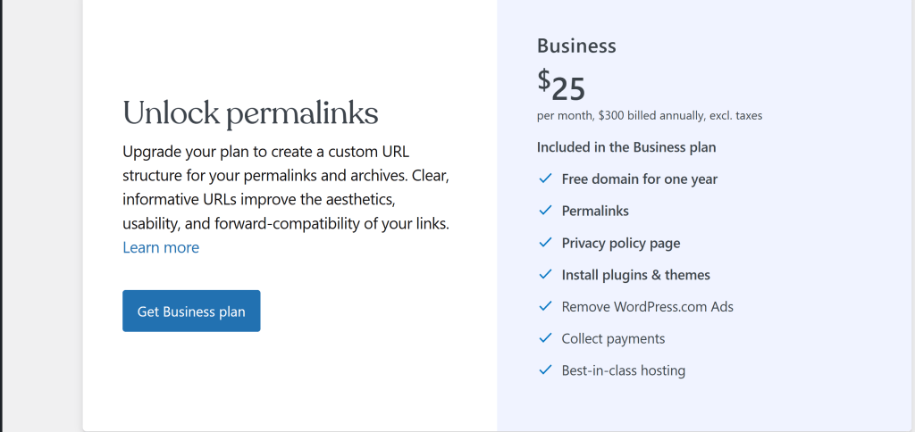Click checkmark beside Privacy policy page
Viewport: 915px width, 432px height.
pos(545,243)
